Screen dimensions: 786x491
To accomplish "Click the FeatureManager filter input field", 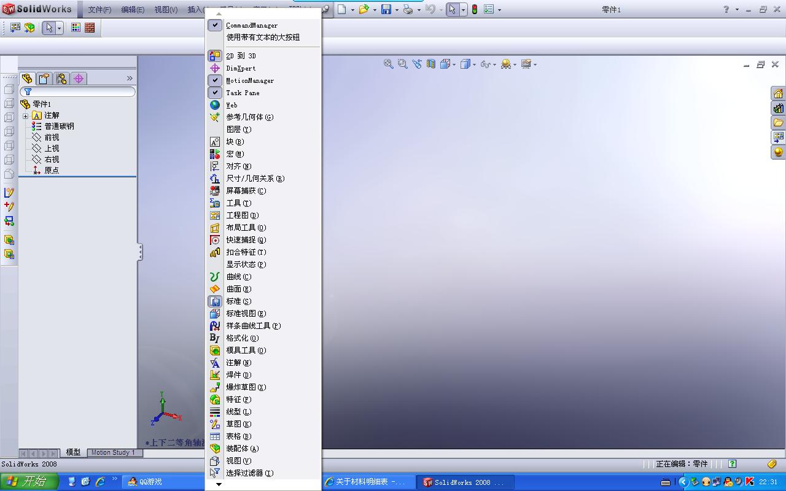I will (77, 91).
